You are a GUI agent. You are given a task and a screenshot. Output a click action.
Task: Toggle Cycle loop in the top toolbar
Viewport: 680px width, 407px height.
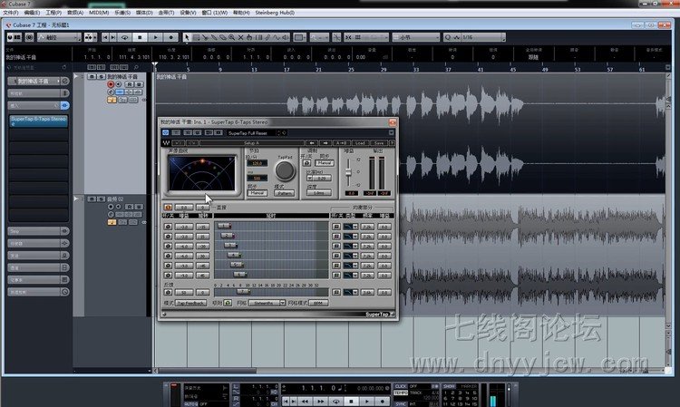[124, 38]
